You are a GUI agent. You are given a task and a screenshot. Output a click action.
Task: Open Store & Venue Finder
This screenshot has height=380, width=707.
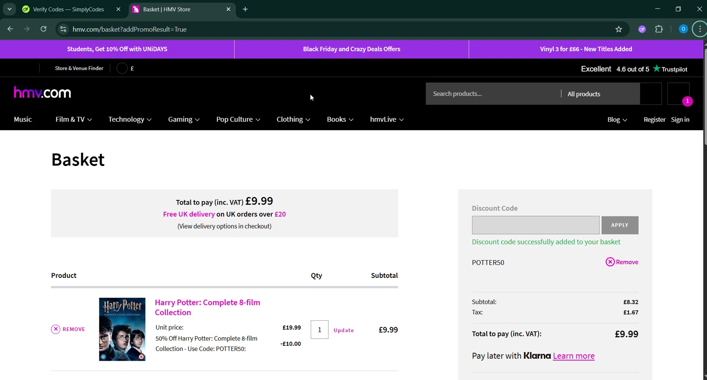79,68
